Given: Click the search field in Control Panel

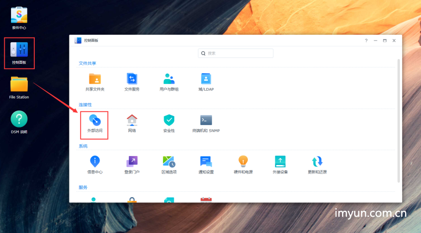Looking at the screenshot, I should pyautogui.click(x=235, y=53).
